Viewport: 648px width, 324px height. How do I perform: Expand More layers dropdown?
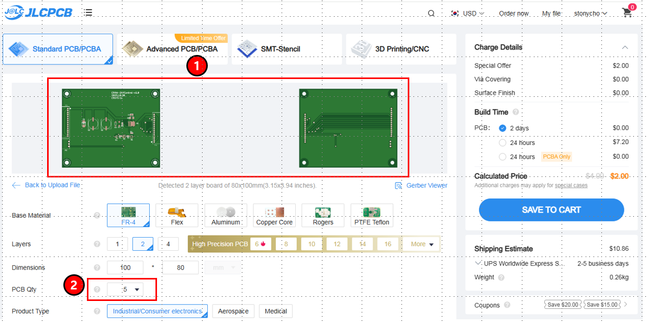(421, 244)
